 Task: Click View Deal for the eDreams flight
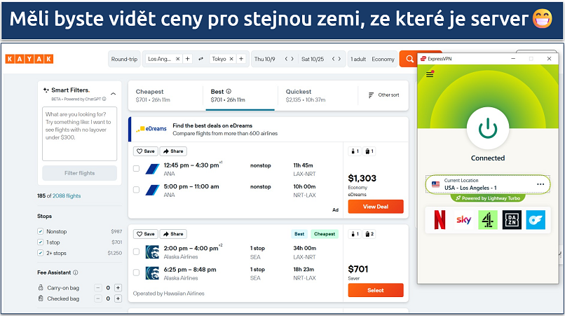pyautogui.click(x=375, y=207)
